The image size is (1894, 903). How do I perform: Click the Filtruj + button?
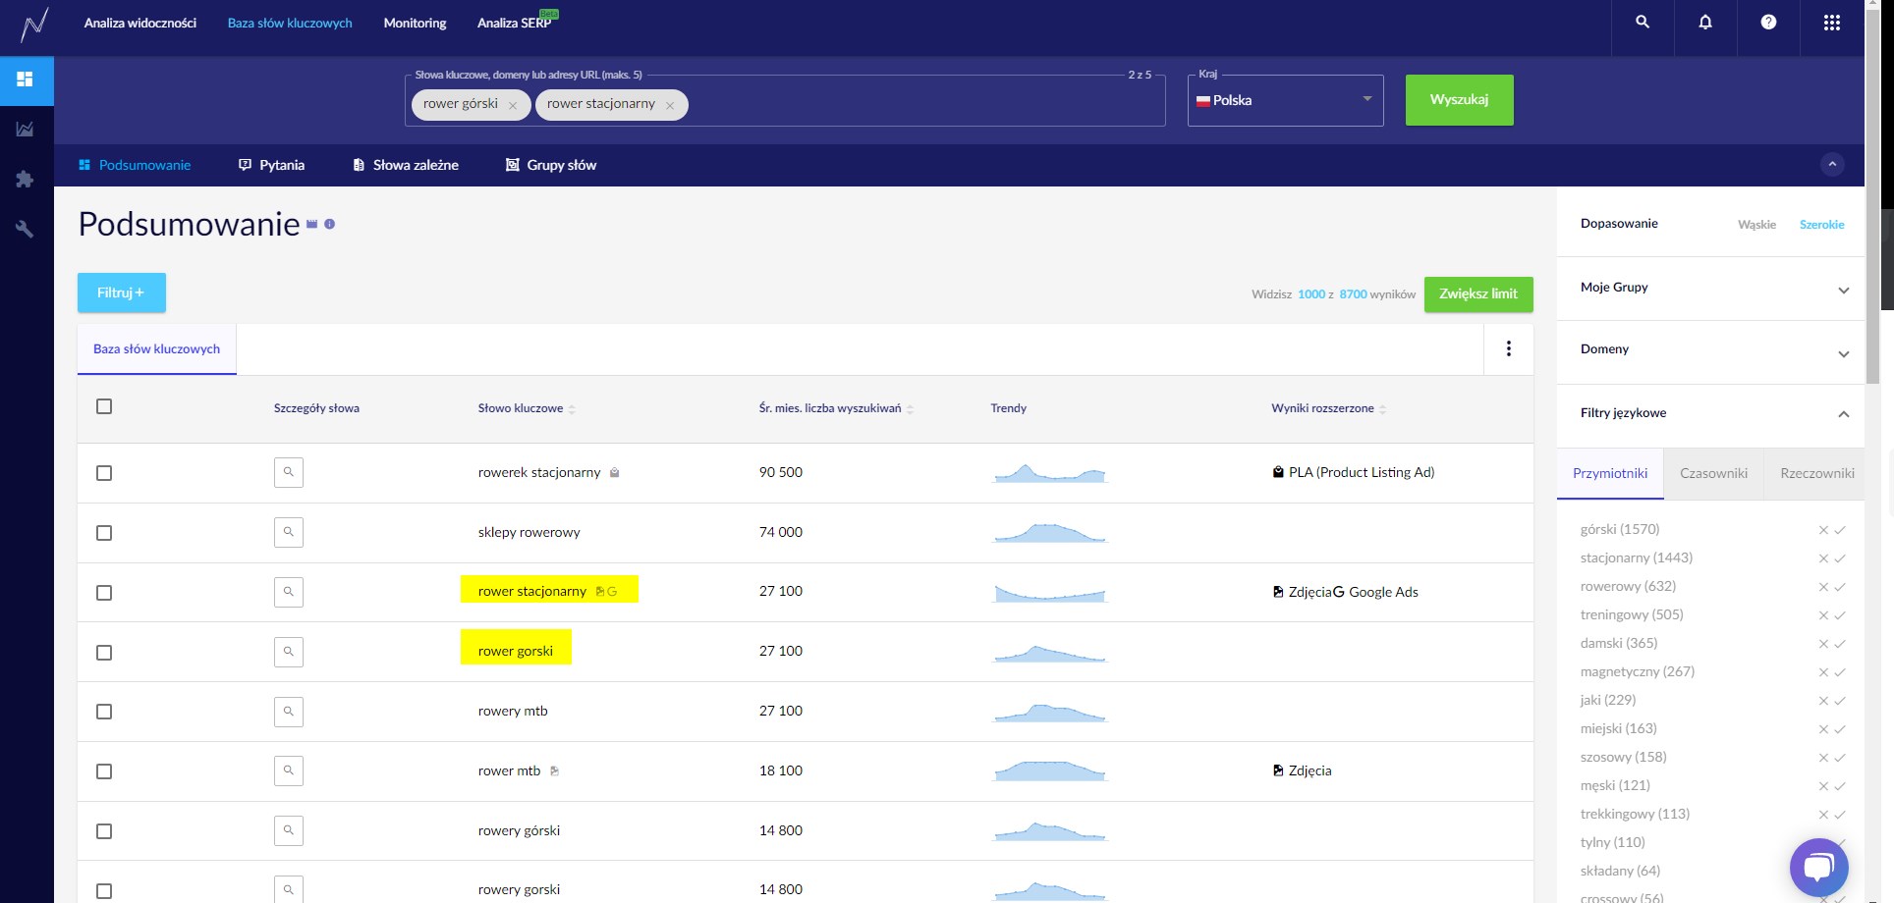pyautogui.click(x=121, y=292)
